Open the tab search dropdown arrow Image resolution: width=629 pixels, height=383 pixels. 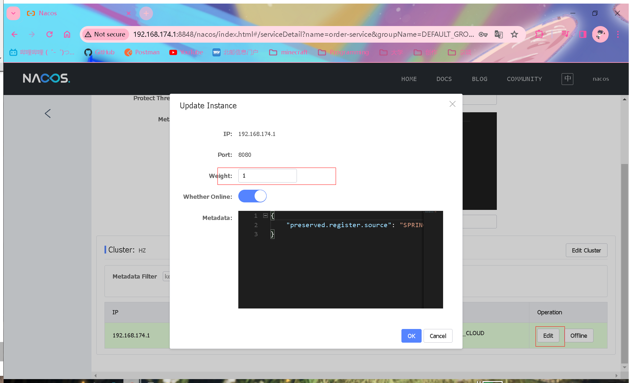pyautogui.click(x=13, y=13)
